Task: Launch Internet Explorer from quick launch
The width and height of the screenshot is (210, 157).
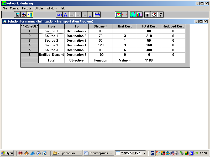Action: 32,153
